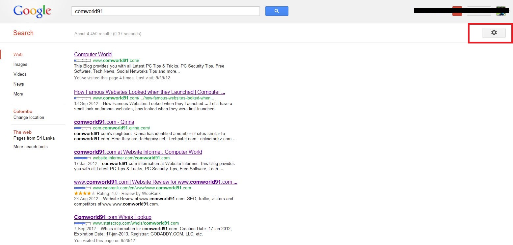Click the www.comworld91.com/ green URL
Screen dimensions: 513x245
pos(116,61)
